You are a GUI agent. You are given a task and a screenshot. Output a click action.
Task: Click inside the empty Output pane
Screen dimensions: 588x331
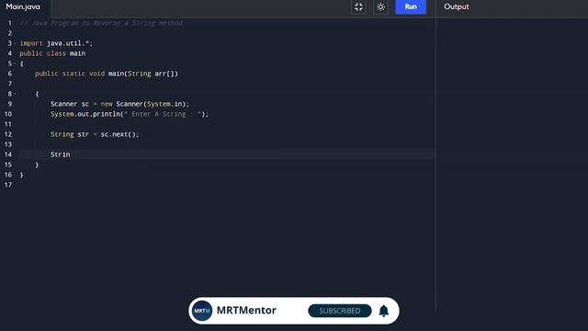point(512,165)
